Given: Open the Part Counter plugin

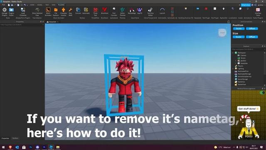Looking at the screenshot, I should [x=114, y=12].
